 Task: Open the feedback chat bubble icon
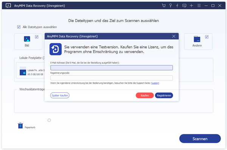184,6
